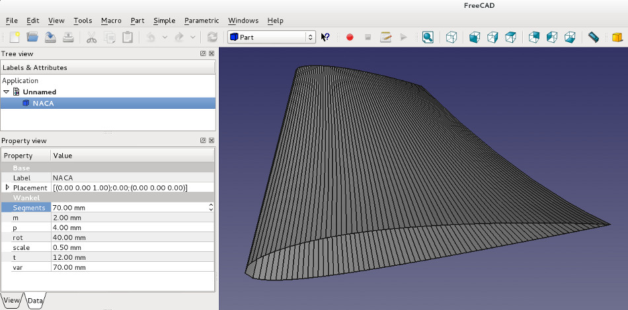Screen dimensions: 628x310
Task: Click the Paste clipboard icon
Action: pos(128,37)
